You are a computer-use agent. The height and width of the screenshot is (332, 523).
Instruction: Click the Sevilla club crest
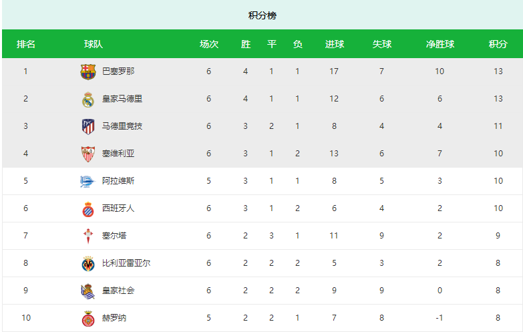tap(88, 154)
